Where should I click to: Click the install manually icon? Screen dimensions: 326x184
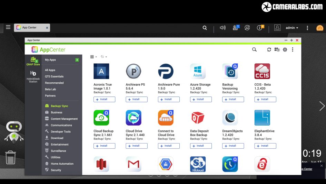tap(277, 49)
